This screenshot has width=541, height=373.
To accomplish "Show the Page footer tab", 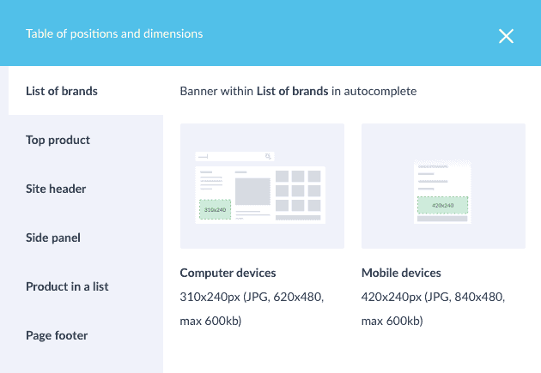I will pos(57,335).
